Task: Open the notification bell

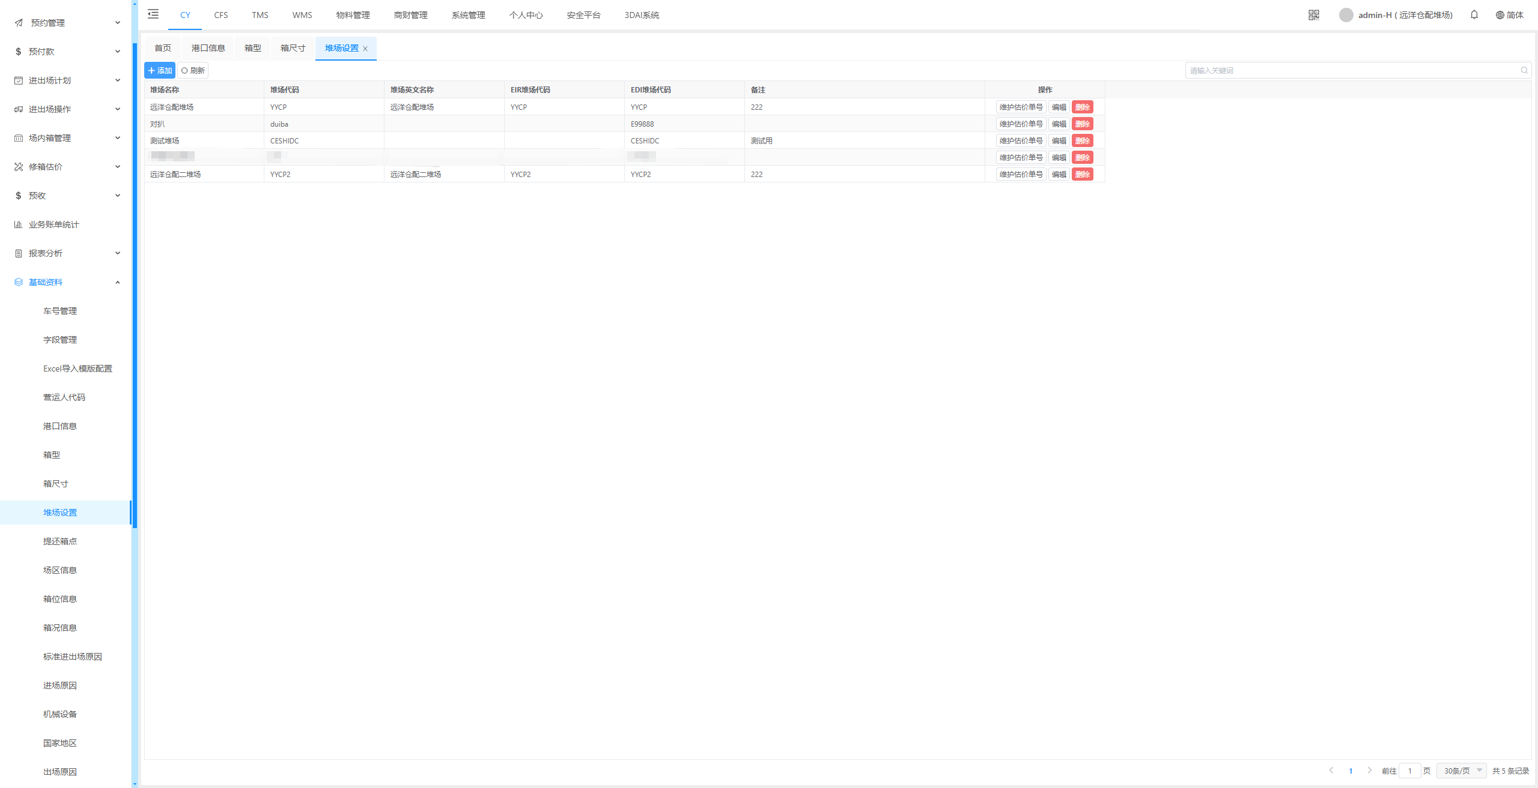Action: coord(1474,15)
